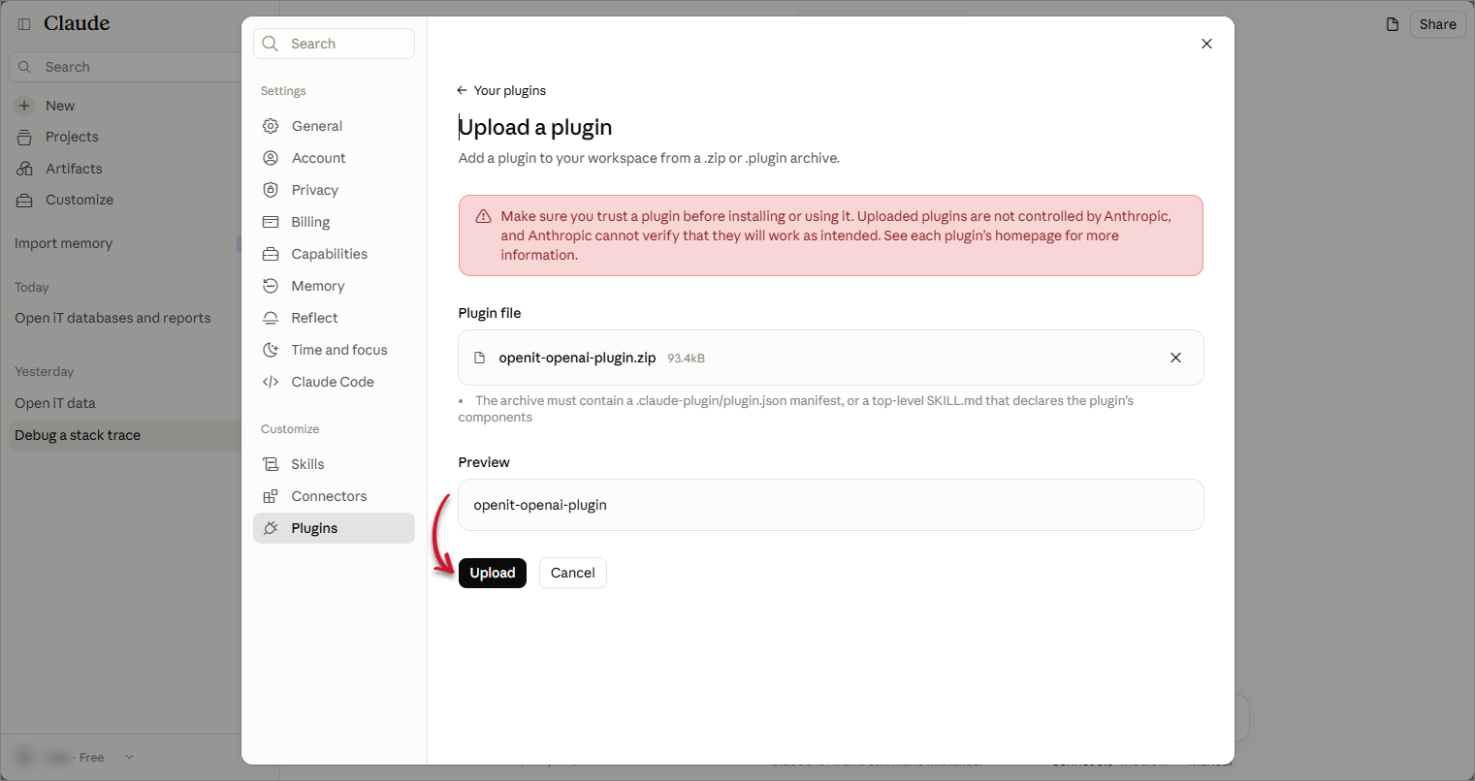Open Claude Code settings
This screenshot has height=781, width=1475.
click(x=334, y=382)
